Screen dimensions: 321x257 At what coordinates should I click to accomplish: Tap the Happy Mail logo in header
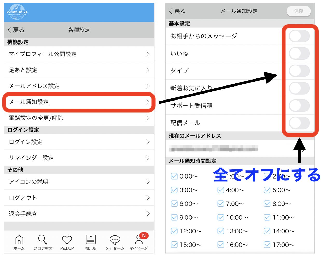pyautogui.click(x=17, y=12)
